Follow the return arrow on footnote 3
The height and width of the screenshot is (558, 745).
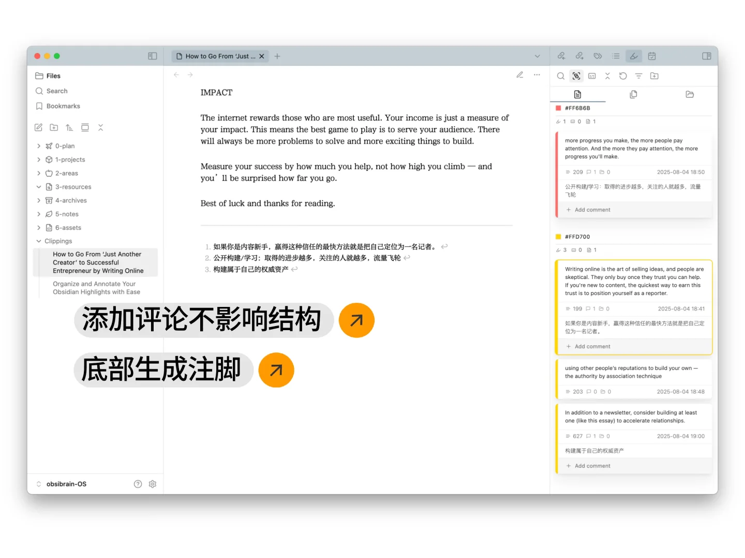click(294, 269)
